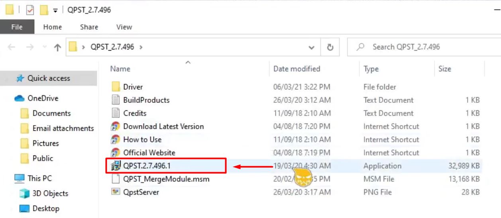Sort files by Name column header
Screen dimensions: 501x218
120,69
